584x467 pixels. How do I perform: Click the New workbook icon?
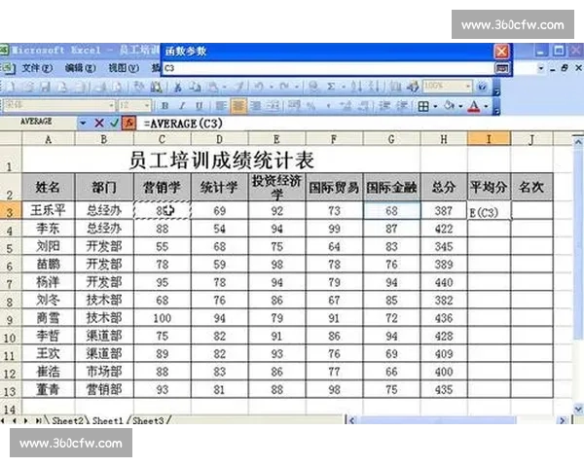[12, 87]
